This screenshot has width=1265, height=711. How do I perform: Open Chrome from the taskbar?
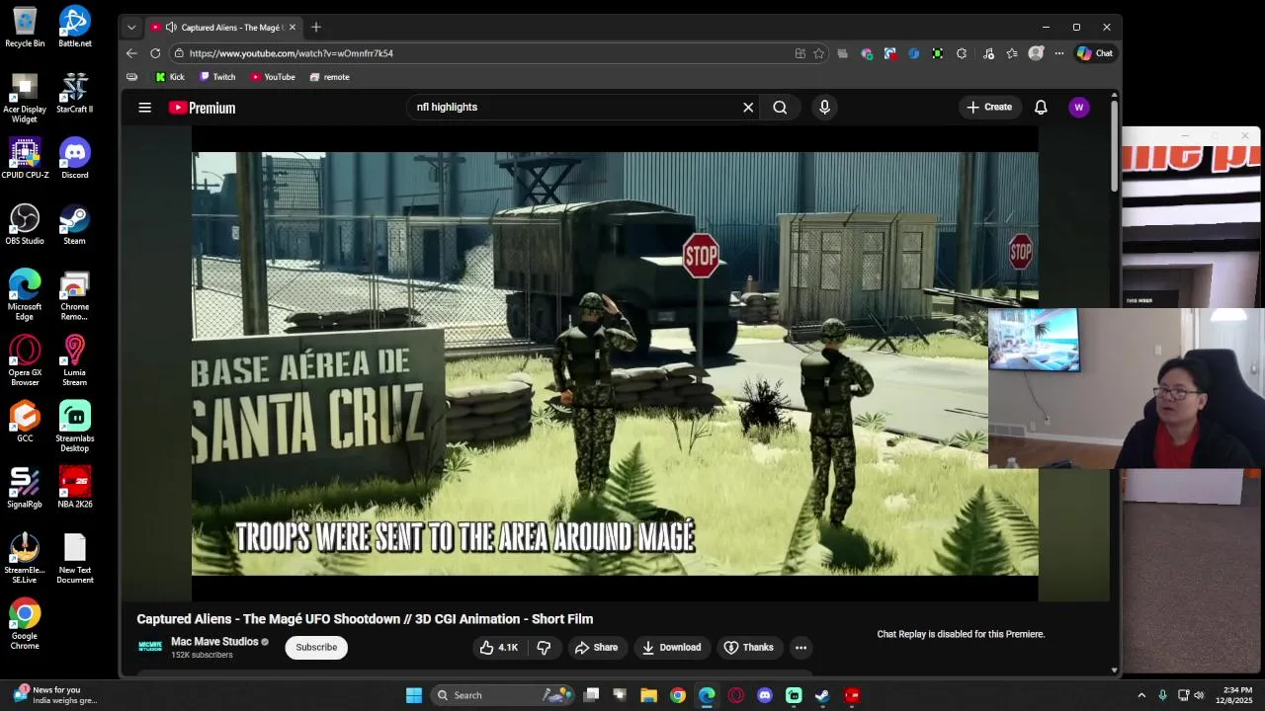[677, 695]
